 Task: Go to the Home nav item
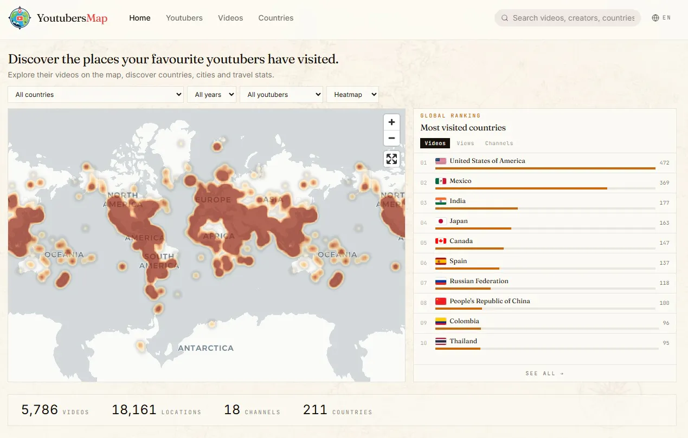pyautogui.click(x=140, y=18)
